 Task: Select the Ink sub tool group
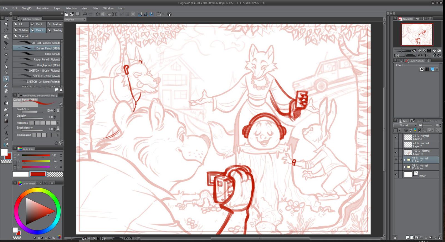click(x=21, y=24)
